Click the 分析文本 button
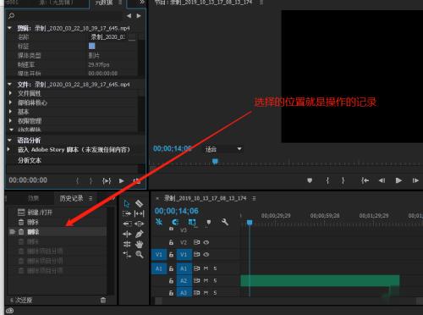This screenshot has width=423, height=315. pyautogui.click(x=30, y=160)
